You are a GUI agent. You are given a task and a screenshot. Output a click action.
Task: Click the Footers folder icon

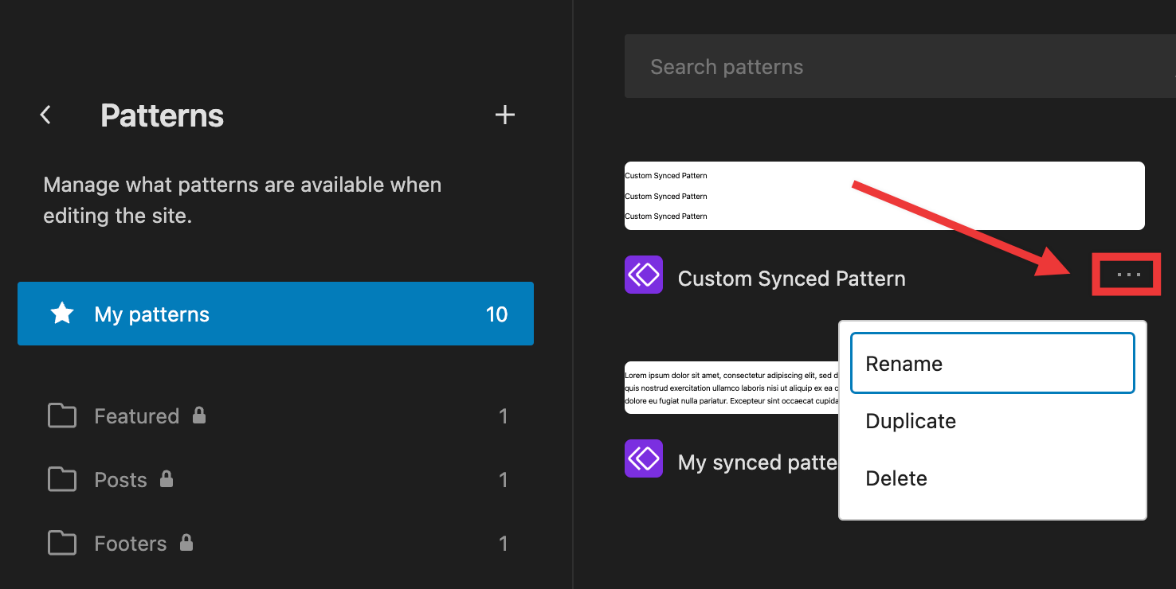(62, 544)
